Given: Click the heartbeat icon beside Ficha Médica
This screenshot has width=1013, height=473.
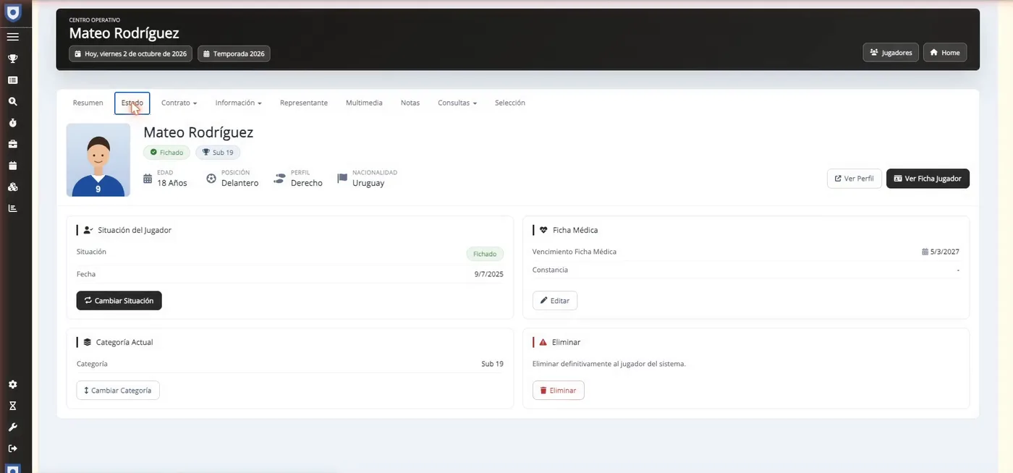Looking at the screenshot, I should coord(543,230).
